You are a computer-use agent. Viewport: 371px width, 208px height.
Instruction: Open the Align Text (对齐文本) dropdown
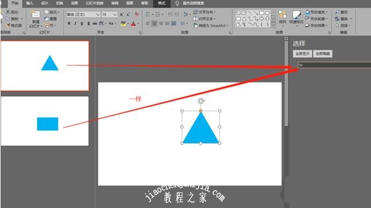pos(204,18)
